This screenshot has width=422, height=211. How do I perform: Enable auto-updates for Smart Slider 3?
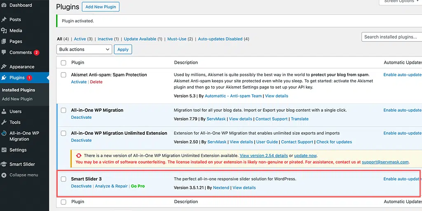coord(403,179)
